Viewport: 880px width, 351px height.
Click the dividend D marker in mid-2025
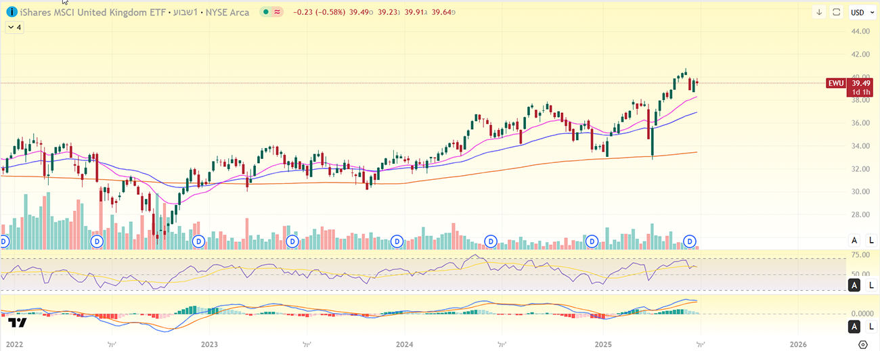(690, 241)
